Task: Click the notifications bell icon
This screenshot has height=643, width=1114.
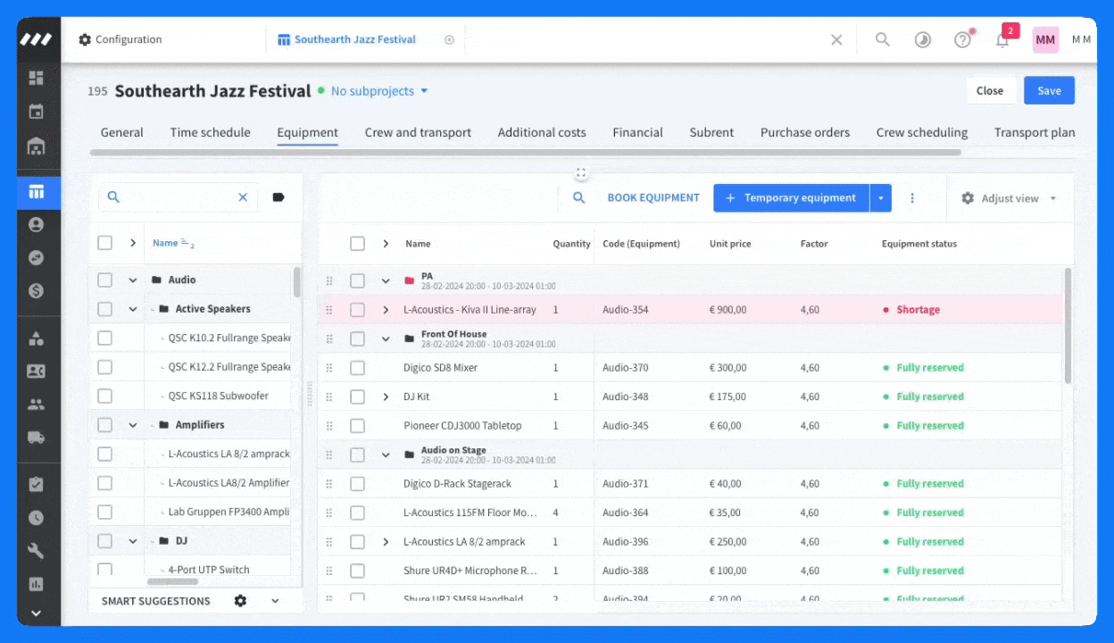Action: 1002,40
